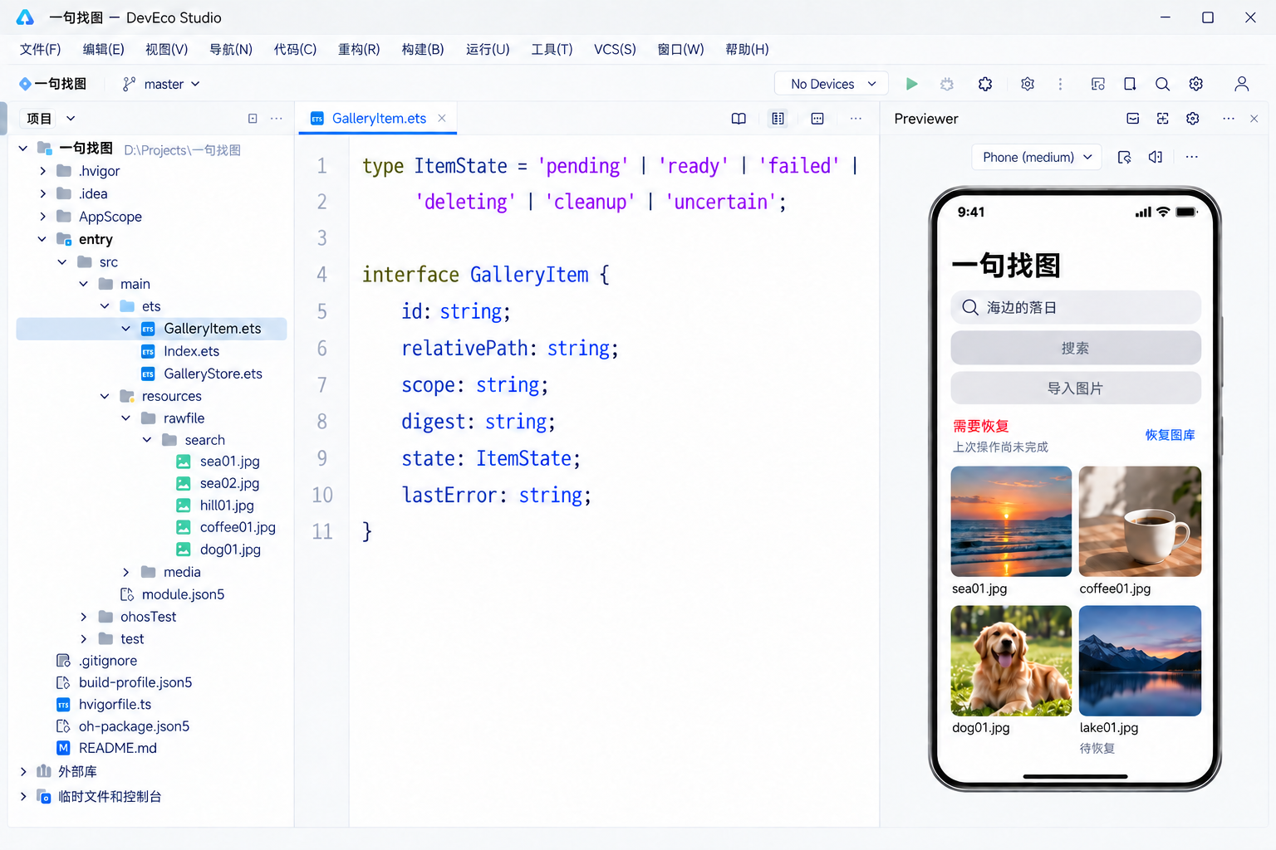
Task: Open 文件(F) menu
Action: 41,49
